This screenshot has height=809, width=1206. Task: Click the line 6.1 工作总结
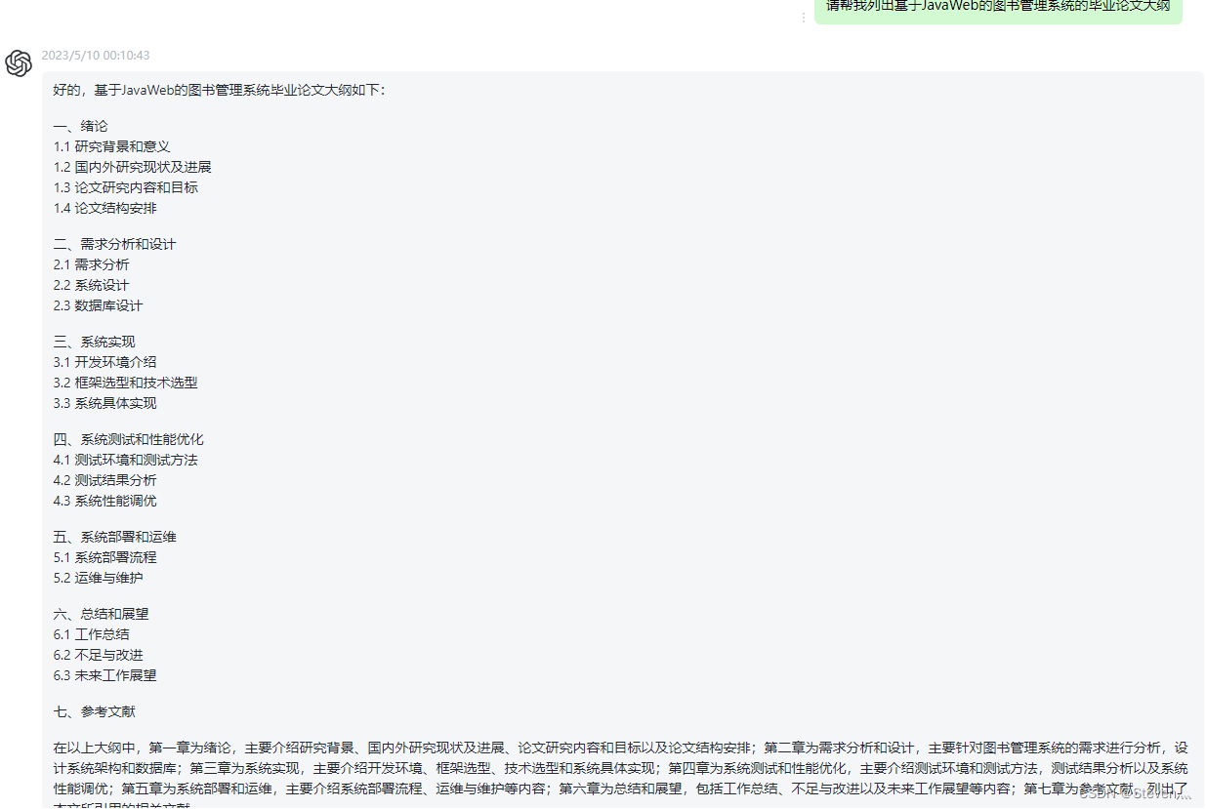[x=92, y=634]
